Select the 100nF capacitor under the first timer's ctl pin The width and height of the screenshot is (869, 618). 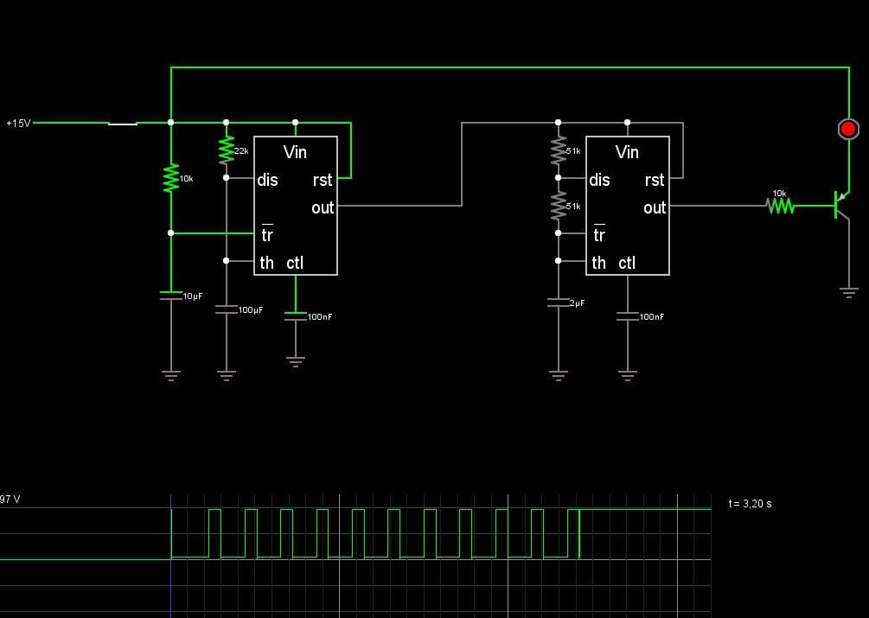(296, 316)
